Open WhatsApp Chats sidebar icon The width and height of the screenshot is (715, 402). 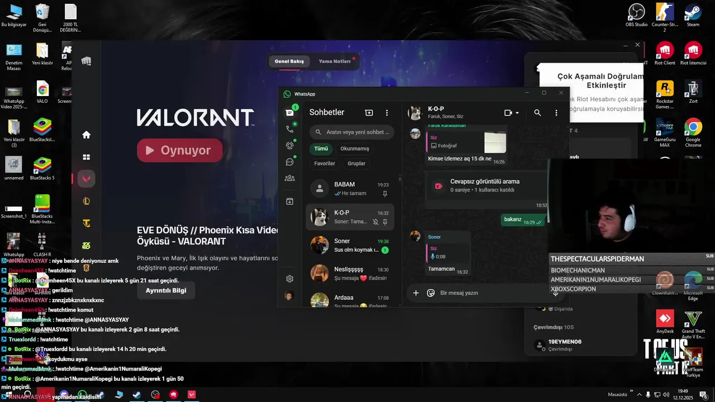click(289, 112)
